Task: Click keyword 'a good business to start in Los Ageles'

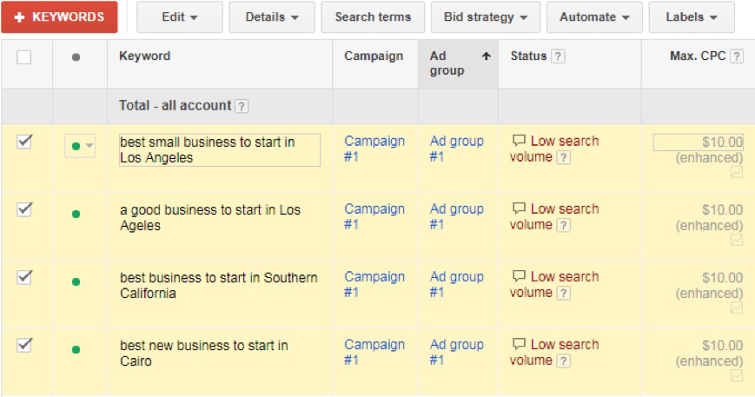Action: 210,217
